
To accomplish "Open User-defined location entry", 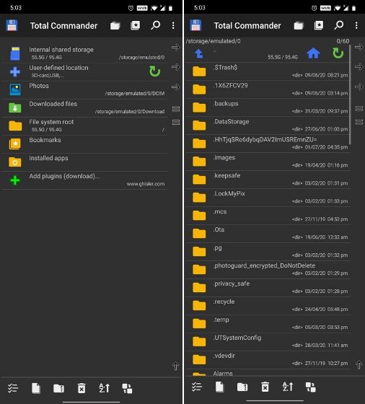I will click(x=84, y=71).
